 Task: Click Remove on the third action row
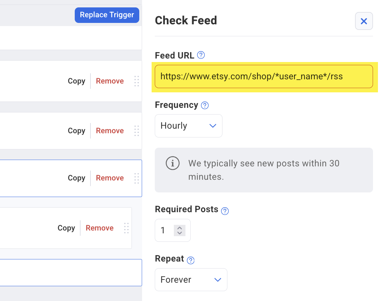(x=110, y=178)
